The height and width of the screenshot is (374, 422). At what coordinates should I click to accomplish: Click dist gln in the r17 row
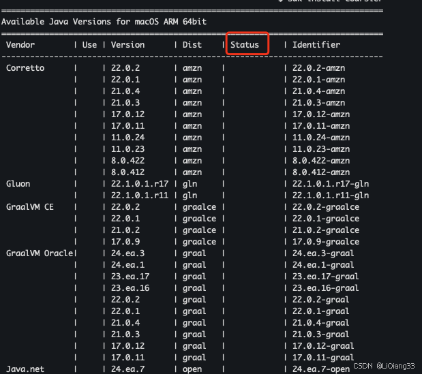point(190,184)
